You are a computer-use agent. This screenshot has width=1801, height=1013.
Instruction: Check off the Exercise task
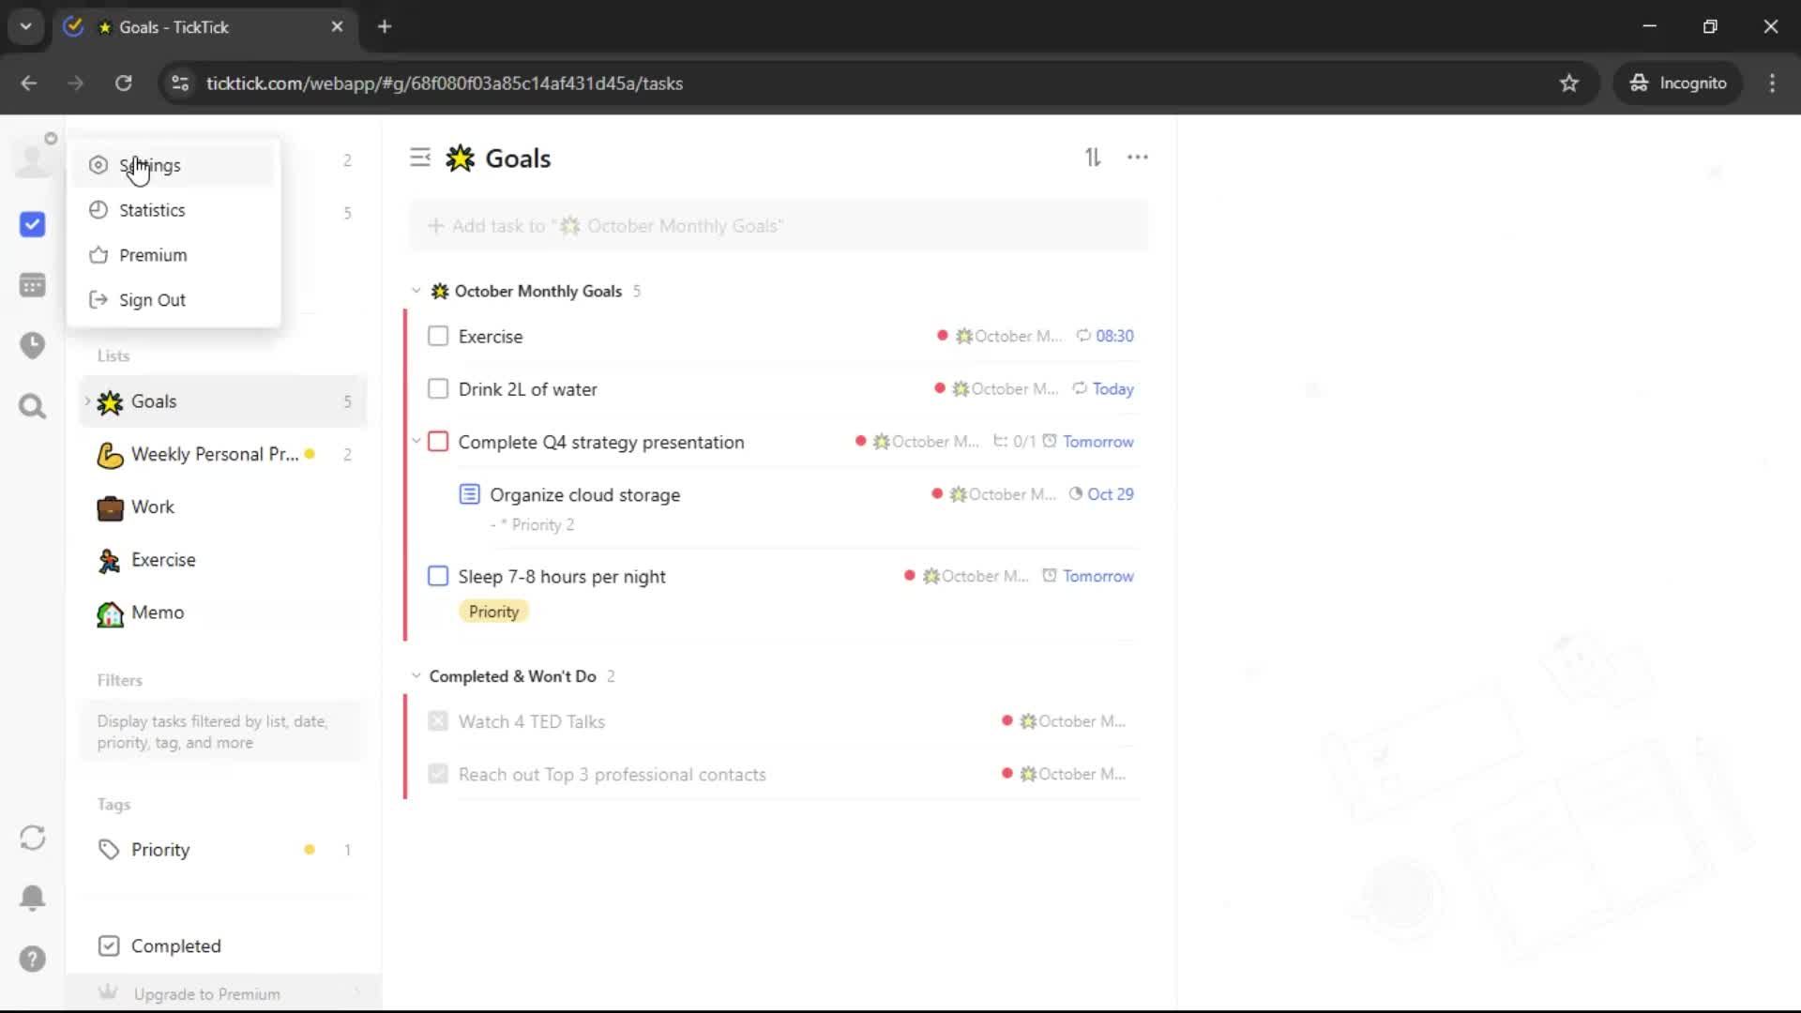coord(438,336)
